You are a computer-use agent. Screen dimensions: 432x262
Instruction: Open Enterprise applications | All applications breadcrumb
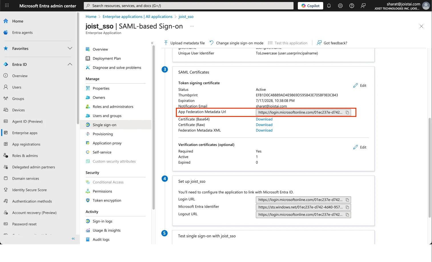tap(137, 17)
